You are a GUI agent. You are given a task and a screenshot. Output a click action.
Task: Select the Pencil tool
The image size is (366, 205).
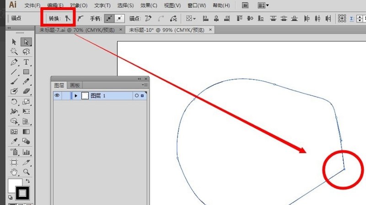[x=26, y=82]
